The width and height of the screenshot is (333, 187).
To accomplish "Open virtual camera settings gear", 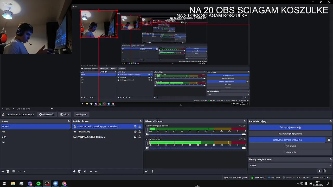I will [329, 140].
